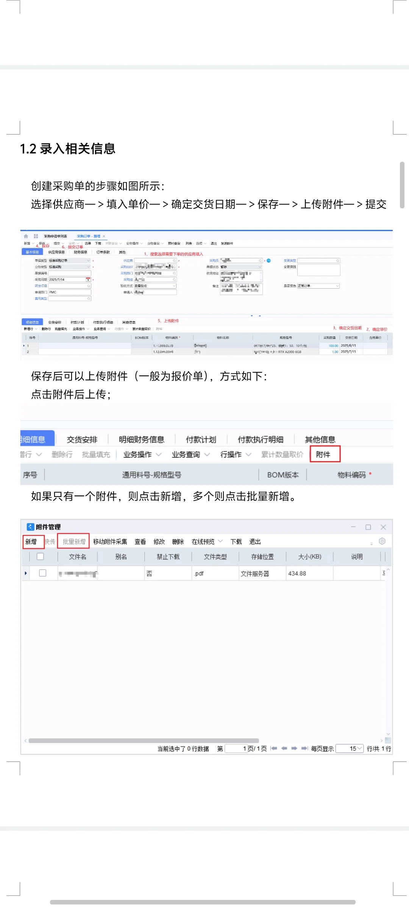Minimize the 附件管理 window

pyautogui.click(x=353, y=527)
